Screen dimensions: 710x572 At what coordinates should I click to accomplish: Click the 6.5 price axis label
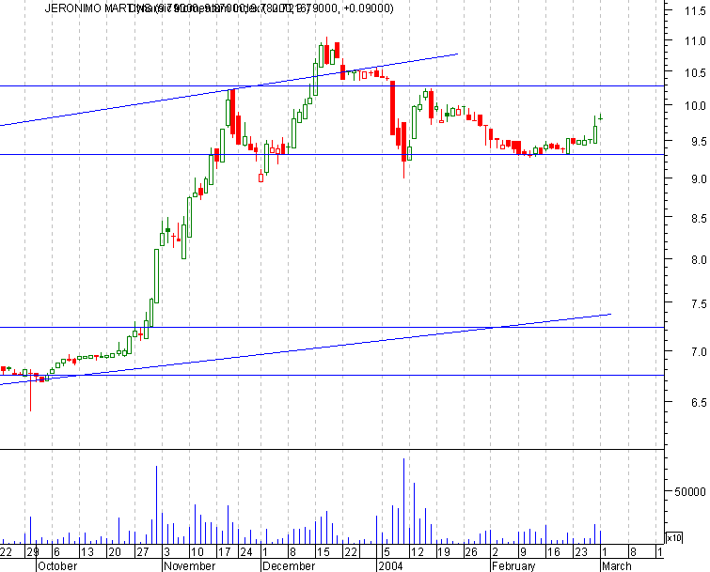point(698,402)
